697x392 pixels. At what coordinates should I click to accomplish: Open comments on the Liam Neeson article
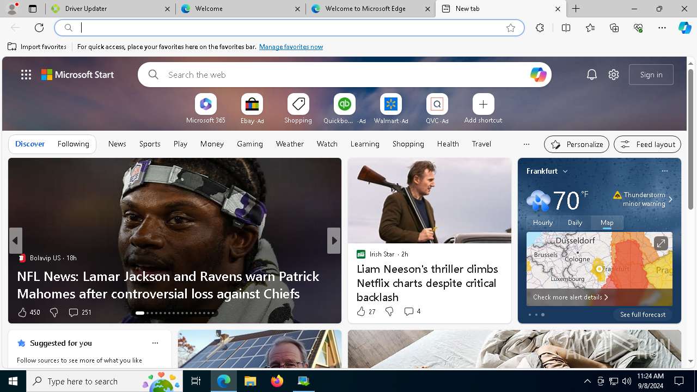click(412, 311)
